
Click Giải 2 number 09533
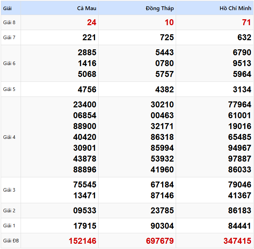click(x=85, y=211)
